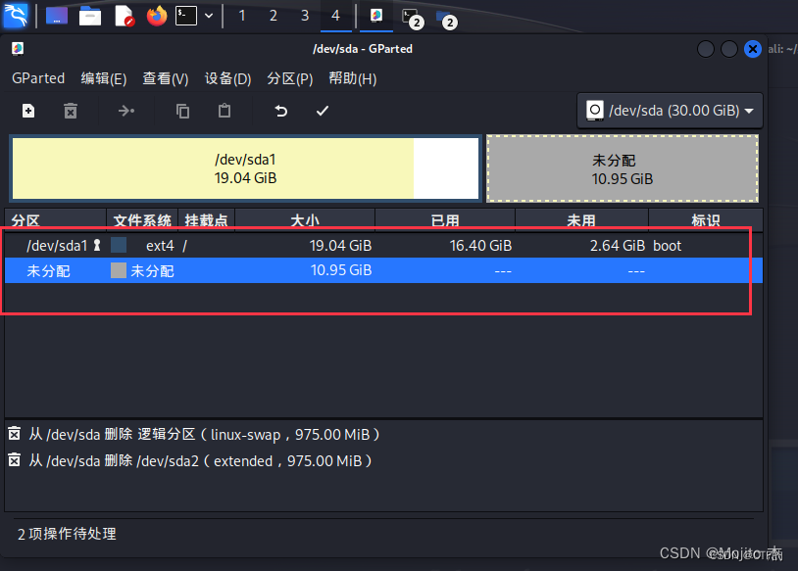Select the 未分配 10.95 GiB graphical block
This screenshot has width=798, height=571.
(x=623, y=168)
